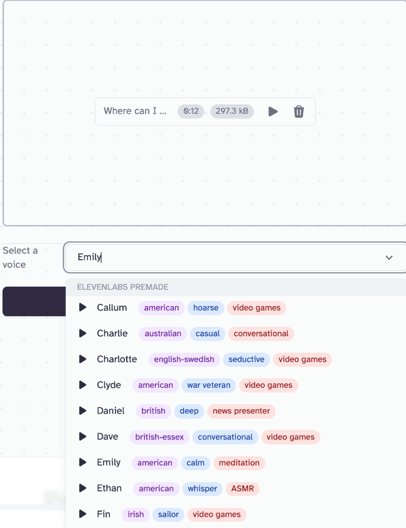The width and height of the screenshot is (406, 528).
Task: Play the Clyde voice preview
Action: tap(82, 385)
